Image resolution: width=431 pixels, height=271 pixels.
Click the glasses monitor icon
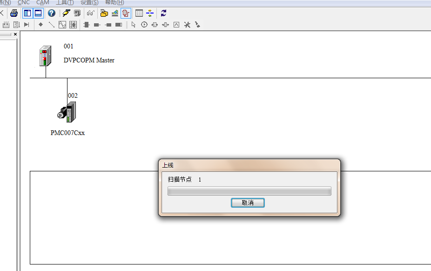pos(90,13)
